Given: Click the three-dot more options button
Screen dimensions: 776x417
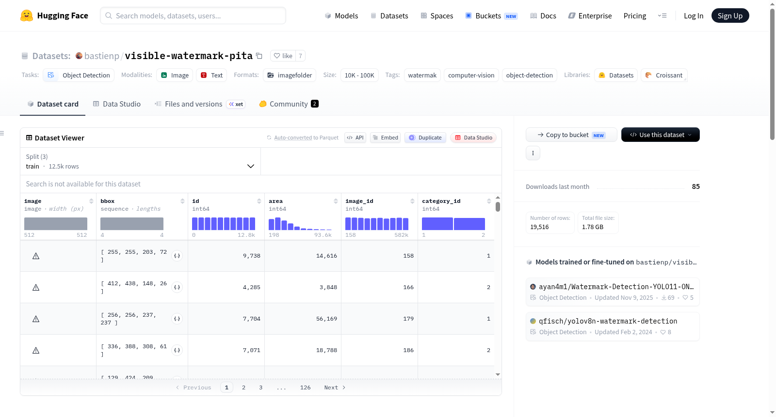Looking at the screenshot, I should [533, 153].
